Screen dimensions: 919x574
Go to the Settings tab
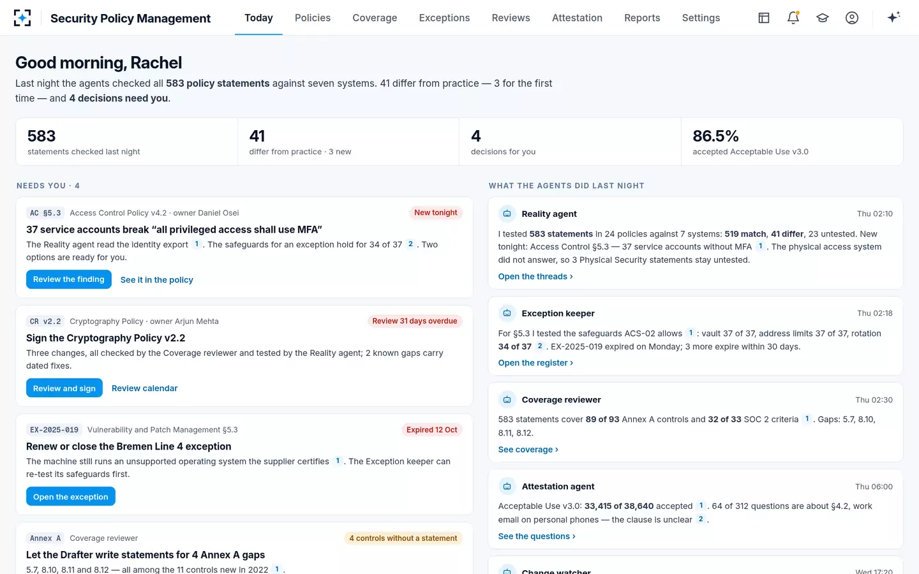(701, 18)
